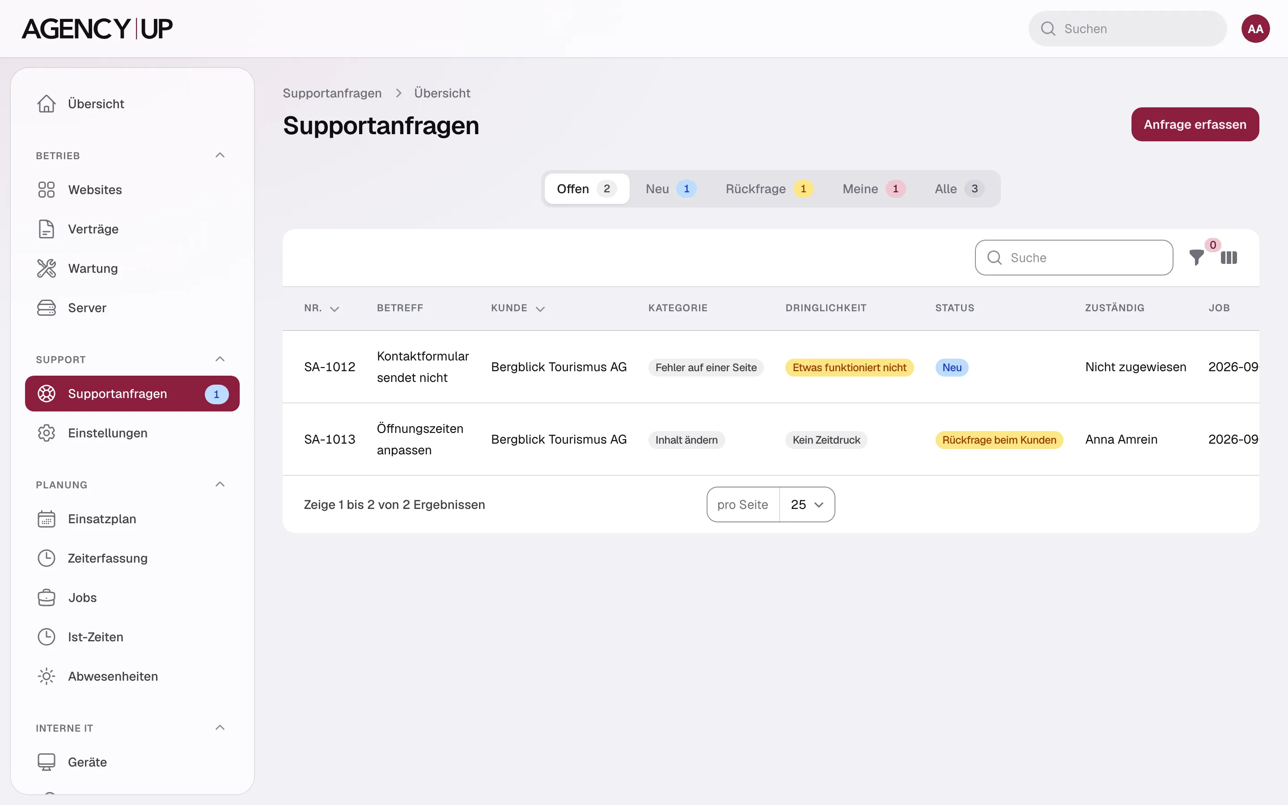The height and width of the screenshot is (805, 1288).
Task: Open Wartung tools icon
Action: coord(47,268)
